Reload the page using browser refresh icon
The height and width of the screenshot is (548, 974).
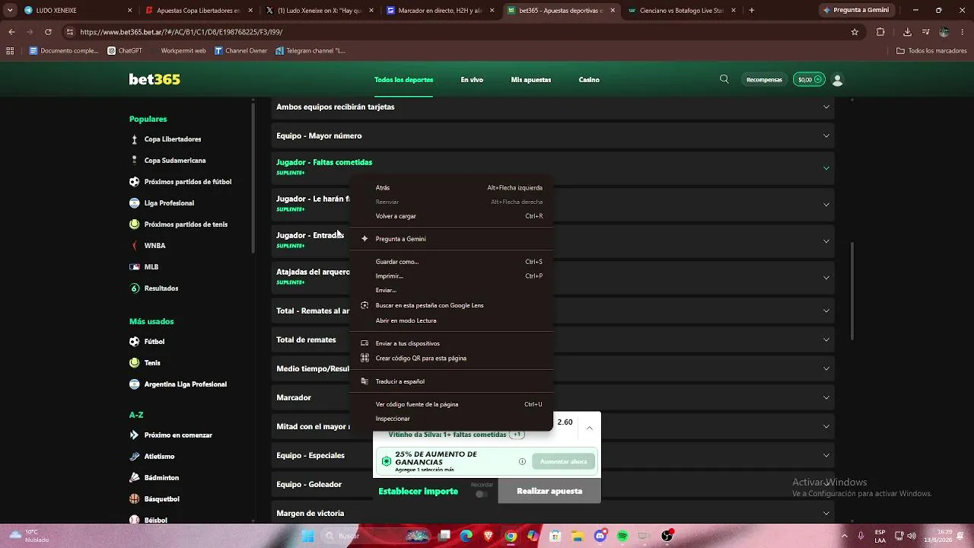click(x=48, y=32)
